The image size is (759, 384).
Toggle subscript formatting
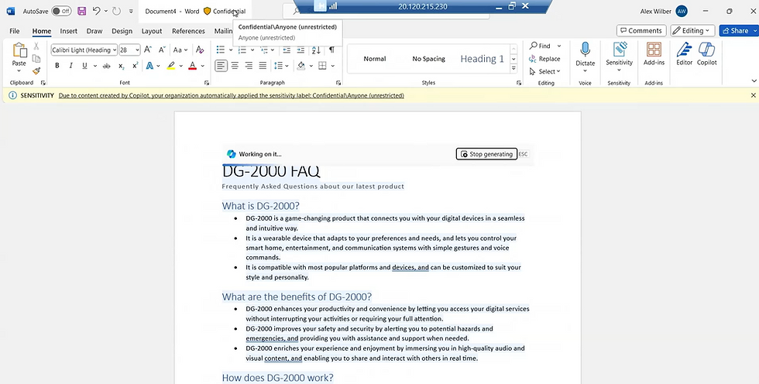(x=122, y=66)
